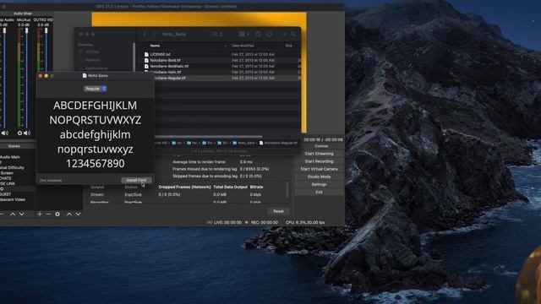The image size is (541, 304).
Task: Click LIVE: 00:00:00 status text
Action: click(227, 223)
